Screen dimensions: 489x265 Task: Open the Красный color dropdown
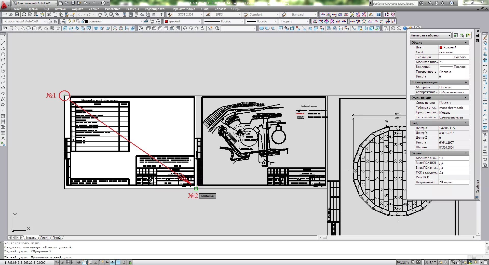pos(183,21)
